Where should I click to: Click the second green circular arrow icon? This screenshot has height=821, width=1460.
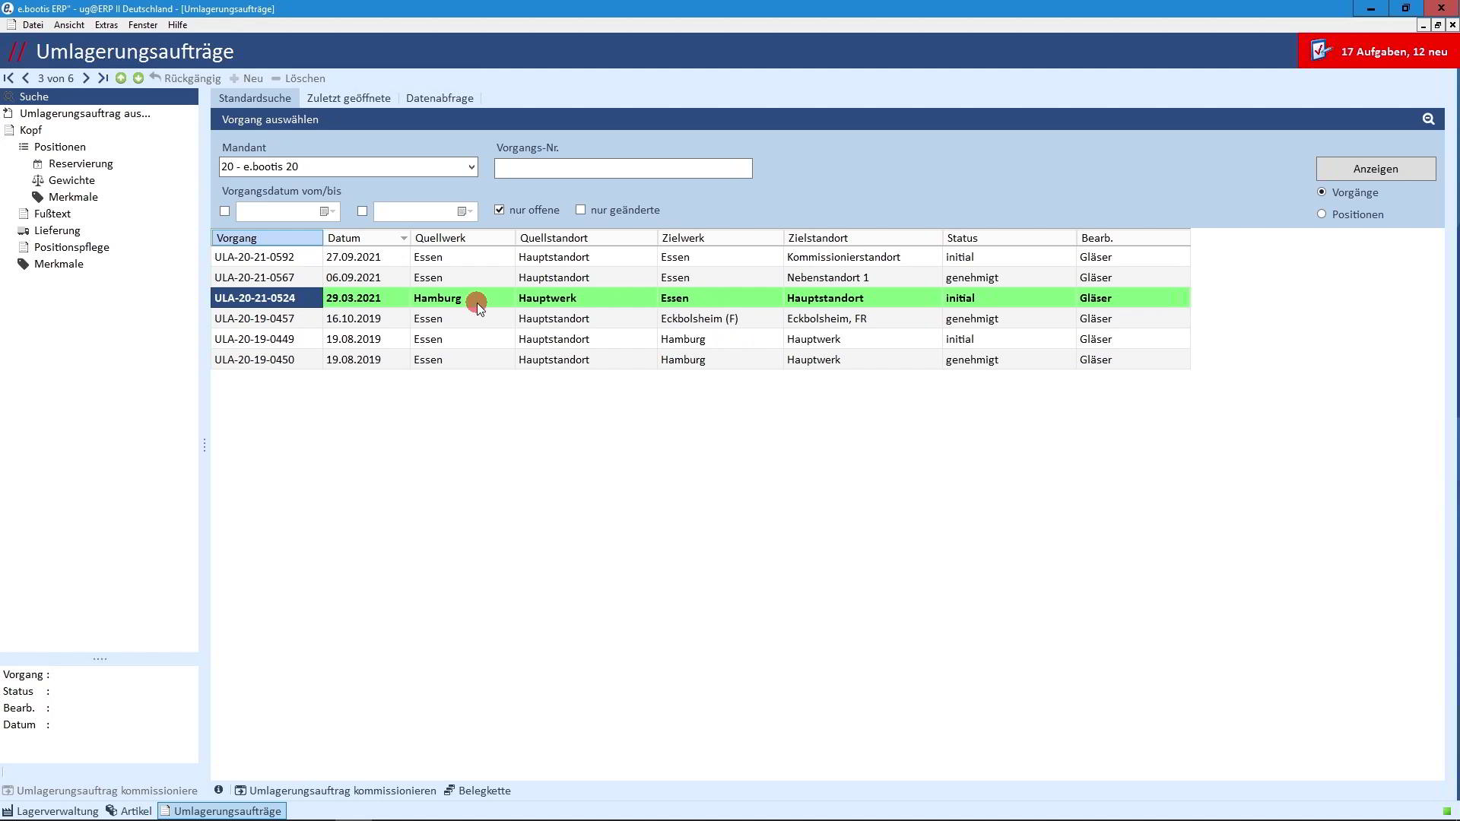pyautogui.click(x=138, y=78)
